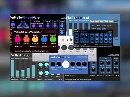Click the Mod Rate knob in VintageVerb

tap(62, 26)
